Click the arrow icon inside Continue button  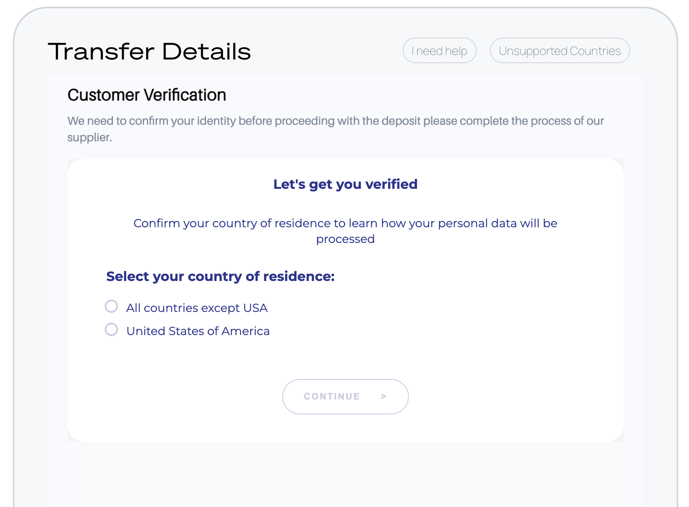click(x=384, y=396)
